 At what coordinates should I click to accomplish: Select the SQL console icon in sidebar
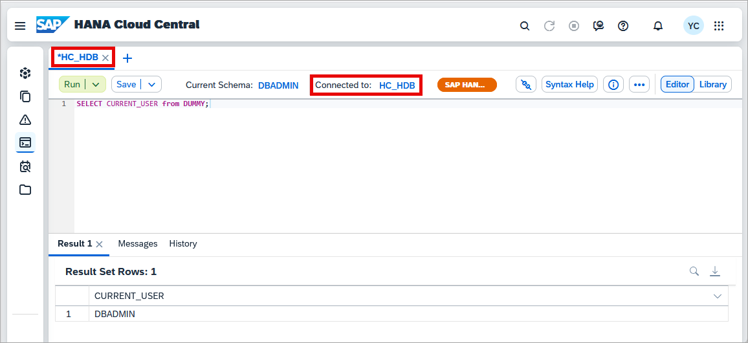tap(25, 142)
